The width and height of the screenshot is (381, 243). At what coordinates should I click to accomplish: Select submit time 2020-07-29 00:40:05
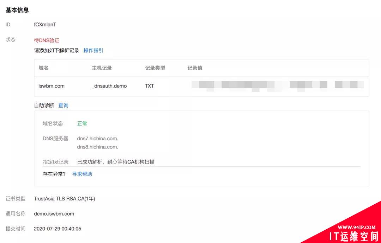[58, 229]
